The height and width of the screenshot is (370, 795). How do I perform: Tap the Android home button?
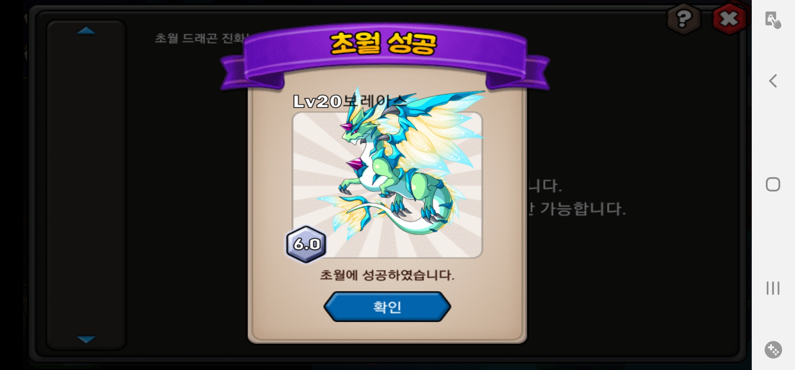[773, 184]
